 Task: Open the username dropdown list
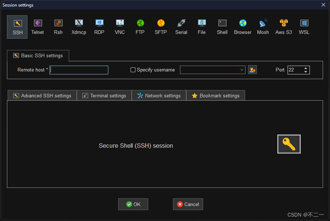pos(242,70)
